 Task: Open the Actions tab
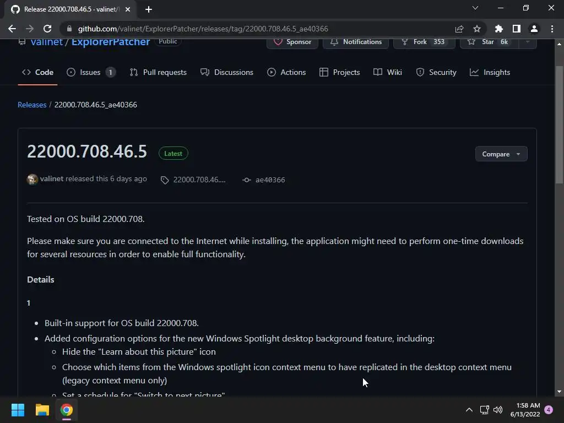pos(286,72)
